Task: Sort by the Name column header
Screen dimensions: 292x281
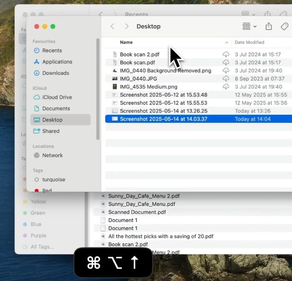Action: [x=126, y=42]
